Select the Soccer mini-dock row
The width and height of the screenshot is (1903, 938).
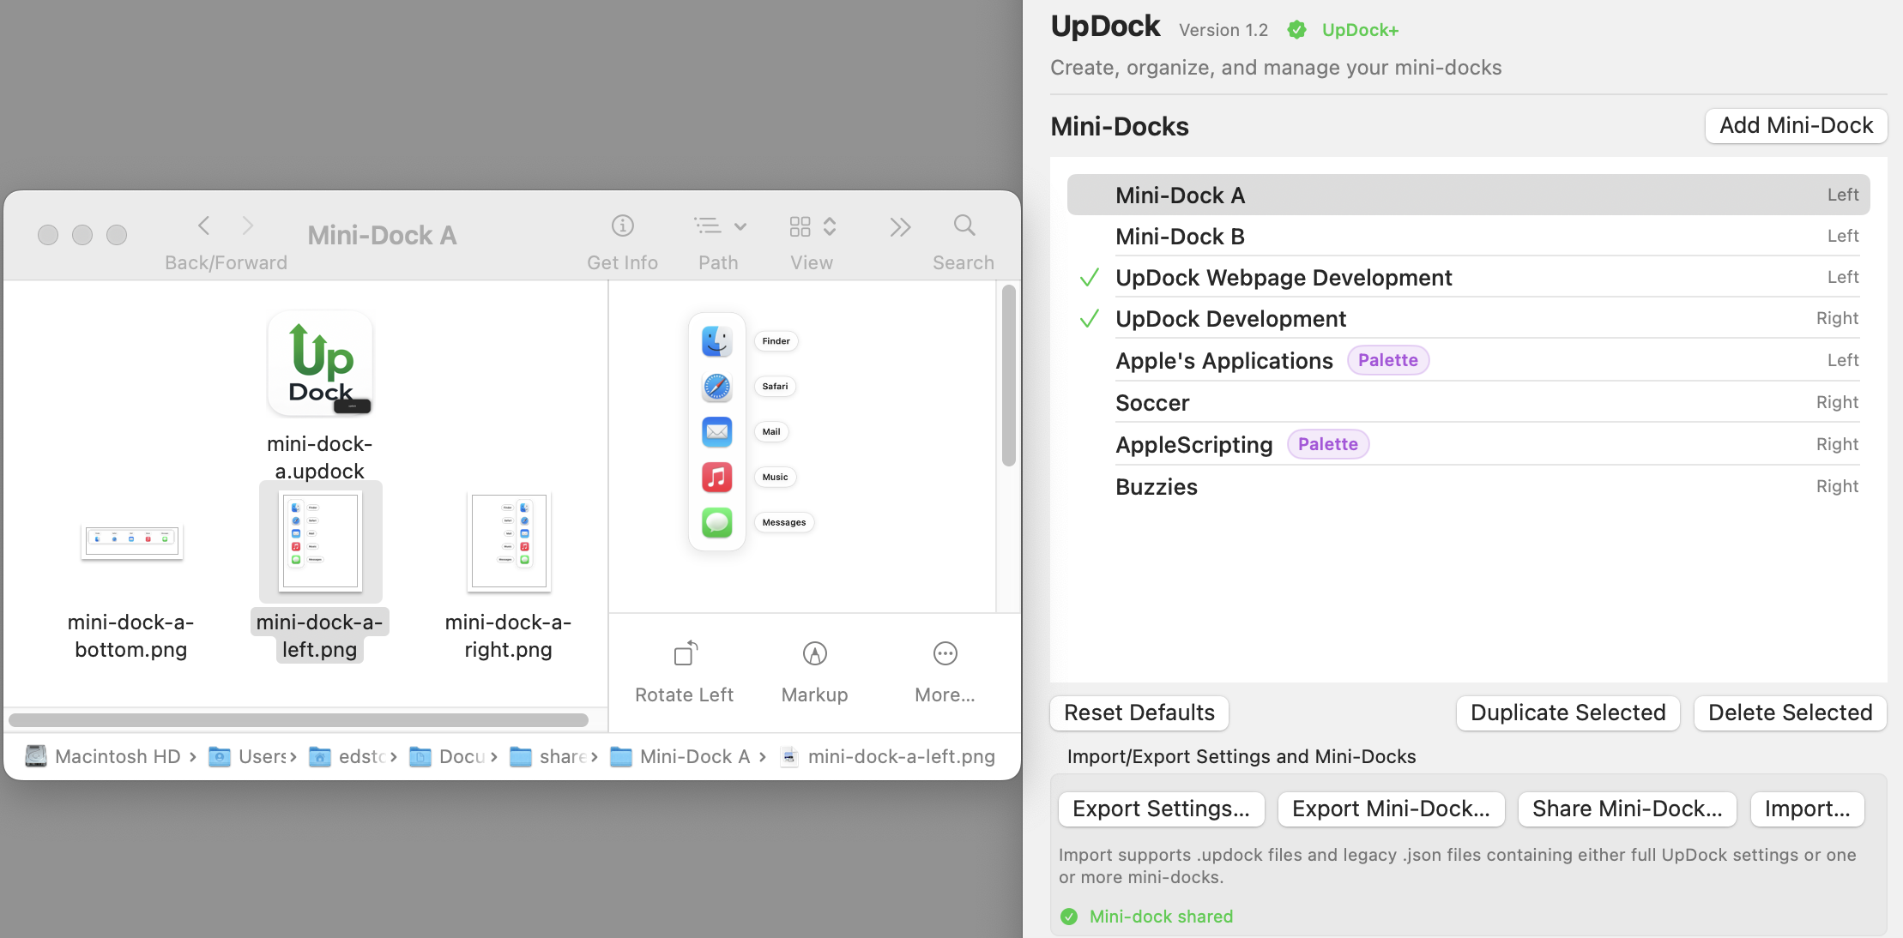[x=1468, y=402]
